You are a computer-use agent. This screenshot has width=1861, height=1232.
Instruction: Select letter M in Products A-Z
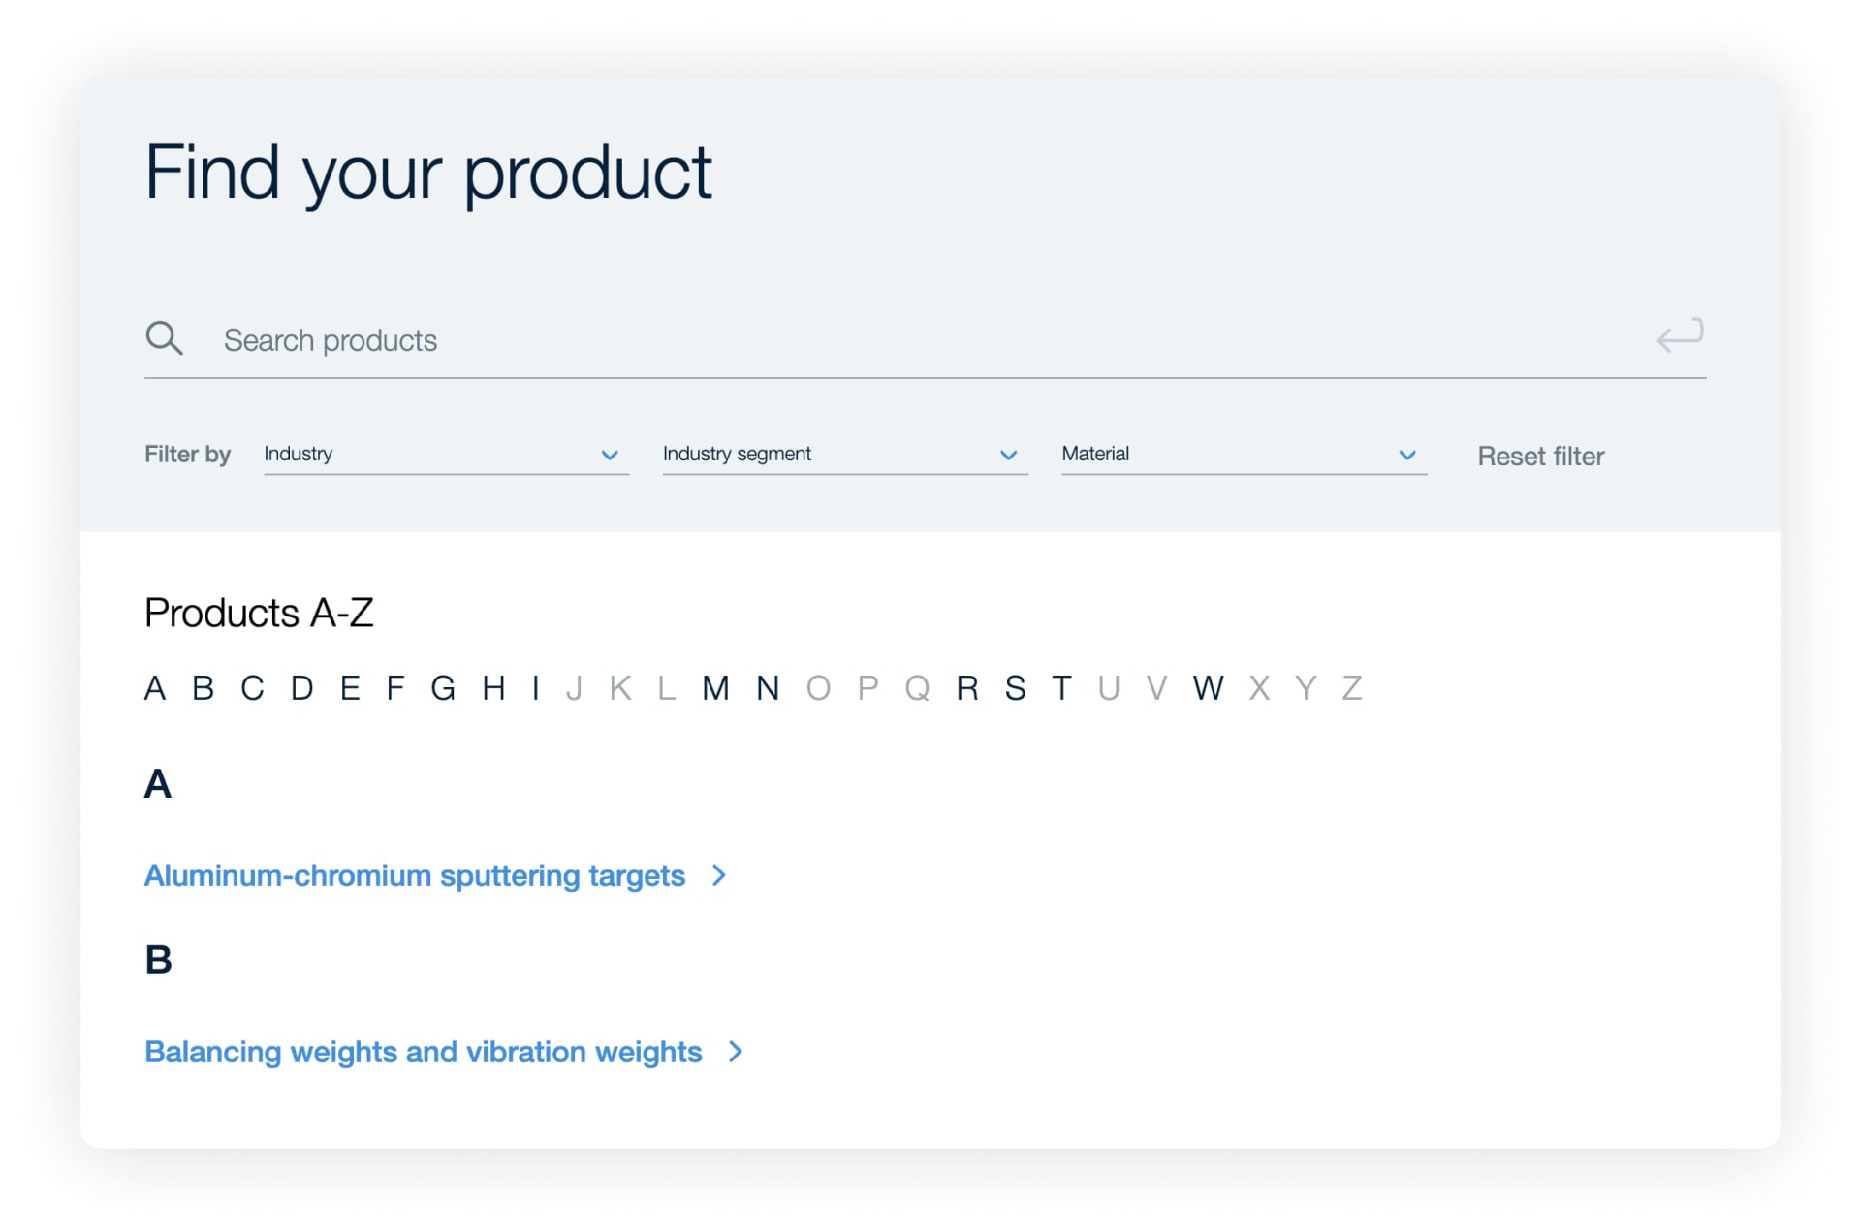pyautogui.click(x=717, y=688)
